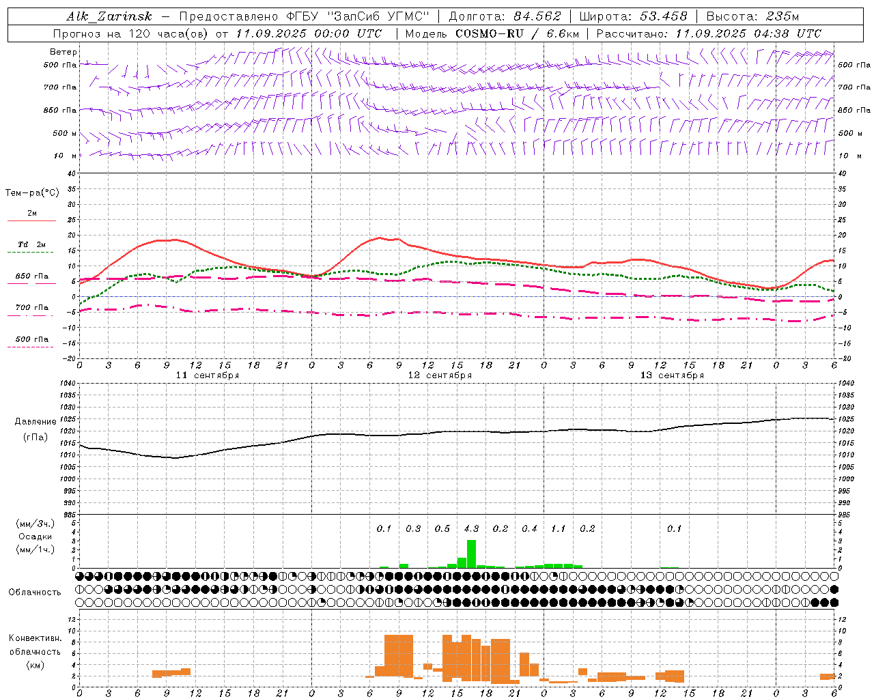This screenshot has width=874, height=699.
Task: Click the 0.5 precipitation total value
Action: coord(442,528)
